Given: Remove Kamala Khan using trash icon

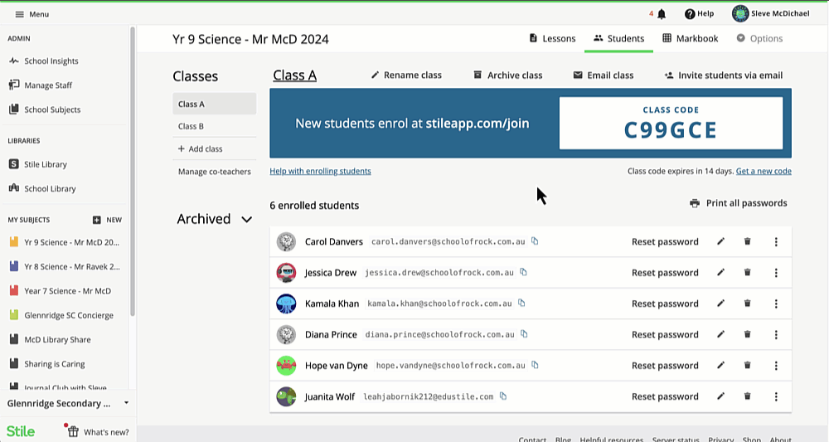Looking at the screenshot, I should [x=748, y=304].
